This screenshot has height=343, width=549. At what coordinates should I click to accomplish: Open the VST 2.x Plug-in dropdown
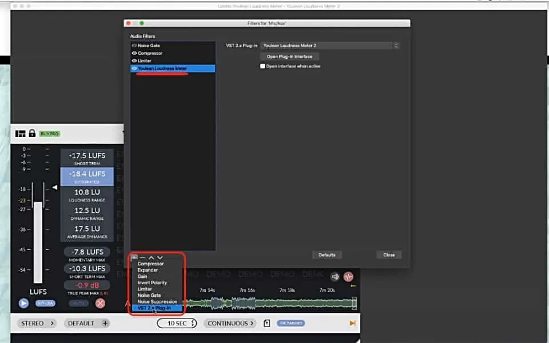click(x=329, y=46)
